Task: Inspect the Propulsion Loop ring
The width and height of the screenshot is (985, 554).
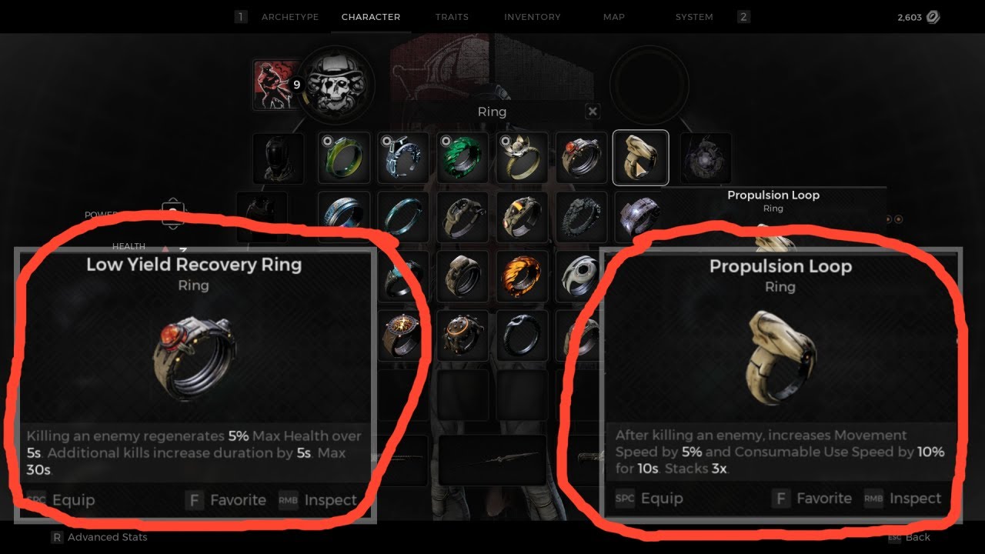Action: [x=903, y=499]
